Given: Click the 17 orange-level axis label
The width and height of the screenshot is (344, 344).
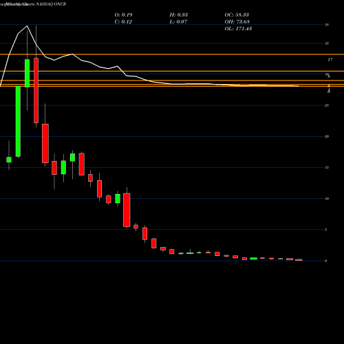Looking at the screenshot, I should [330, 60].
